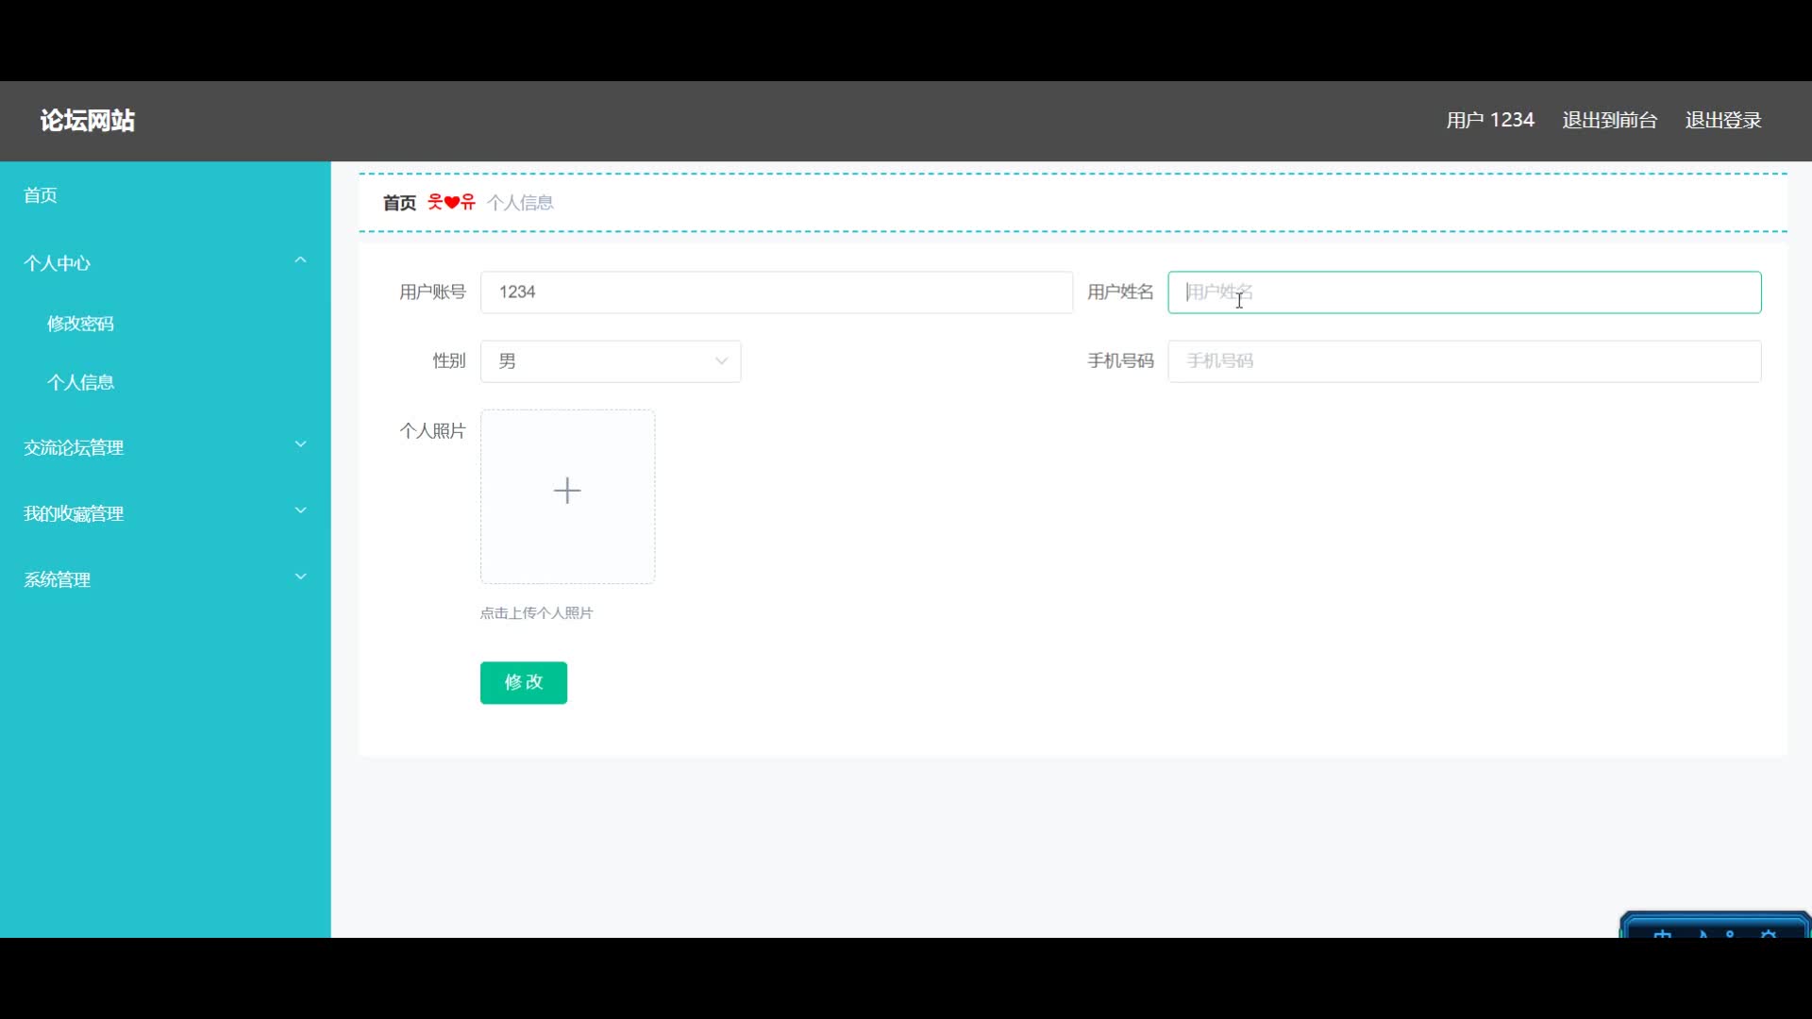This screenshot has height=1019, width=1812.
Task: Open 个人中心 sidebar section
Action: point(165,262)
